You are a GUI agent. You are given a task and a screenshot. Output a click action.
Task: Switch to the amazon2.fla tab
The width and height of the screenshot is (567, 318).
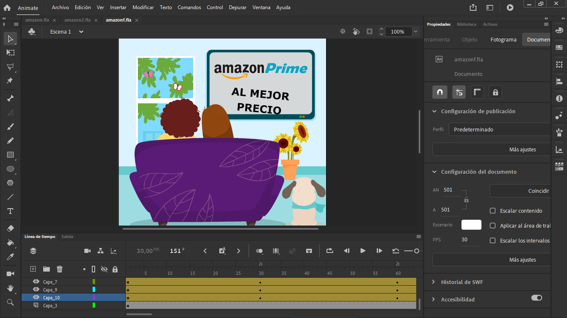click(77, 20)
